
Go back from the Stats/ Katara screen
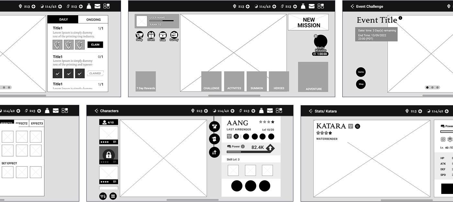coord(311,111)
